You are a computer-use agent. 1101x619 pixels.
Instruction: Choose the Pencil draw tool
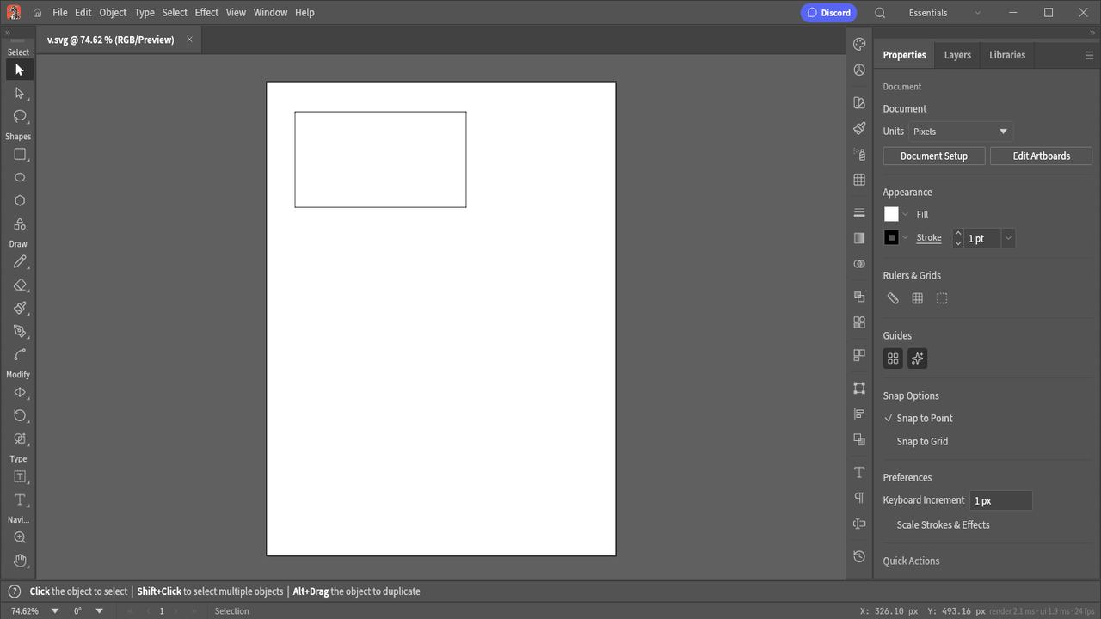pos(19,262)
